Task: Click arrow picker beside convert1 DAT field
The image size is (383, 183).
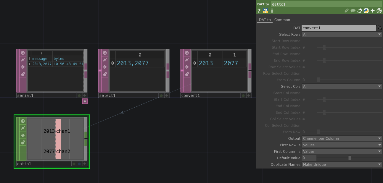Action: [x=379, y=28]
